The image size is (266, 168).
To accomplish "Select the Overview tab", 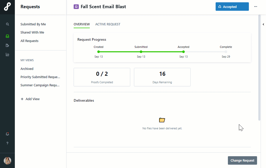I will [x=82, y=24].
